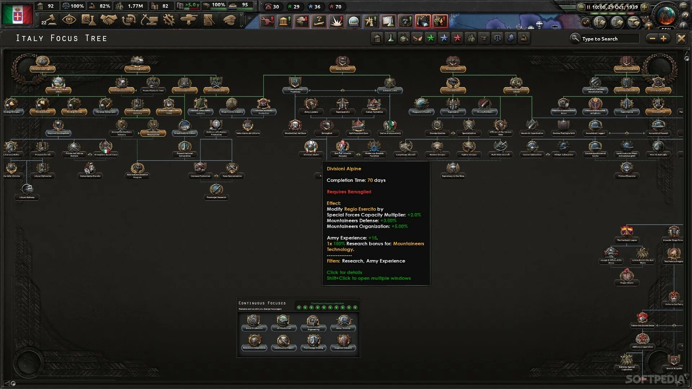The image size is (692, 389).
Task: Zoom in focus tree with plus button
Action: tap(664, 38)
